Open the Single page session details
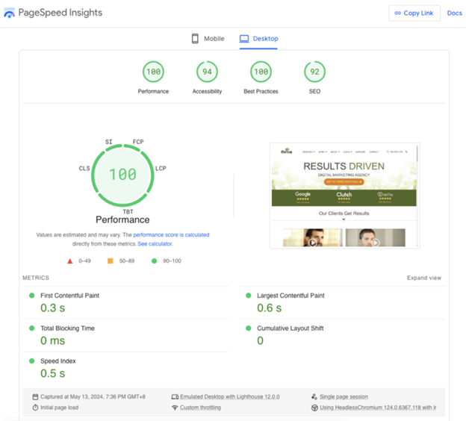This screenshot has width=466, height=421. [x=343, y=397]
